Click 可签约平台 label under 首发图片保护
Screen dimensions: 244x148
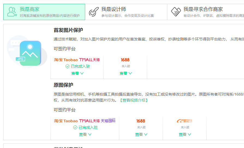[65, 49]
